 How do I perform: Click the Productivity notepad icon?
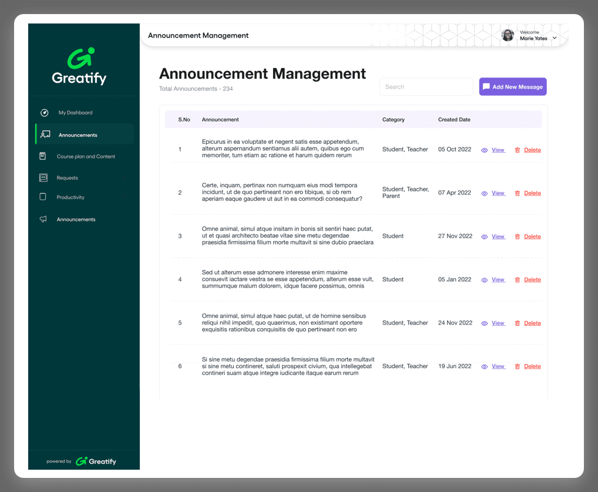pos(43,197)
